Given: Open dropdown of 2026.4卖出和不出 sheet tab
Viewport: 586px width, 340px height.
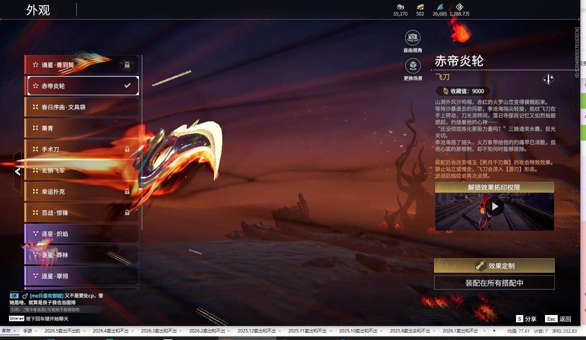Looking at the screenshot, I should click(x=132, y=331).
